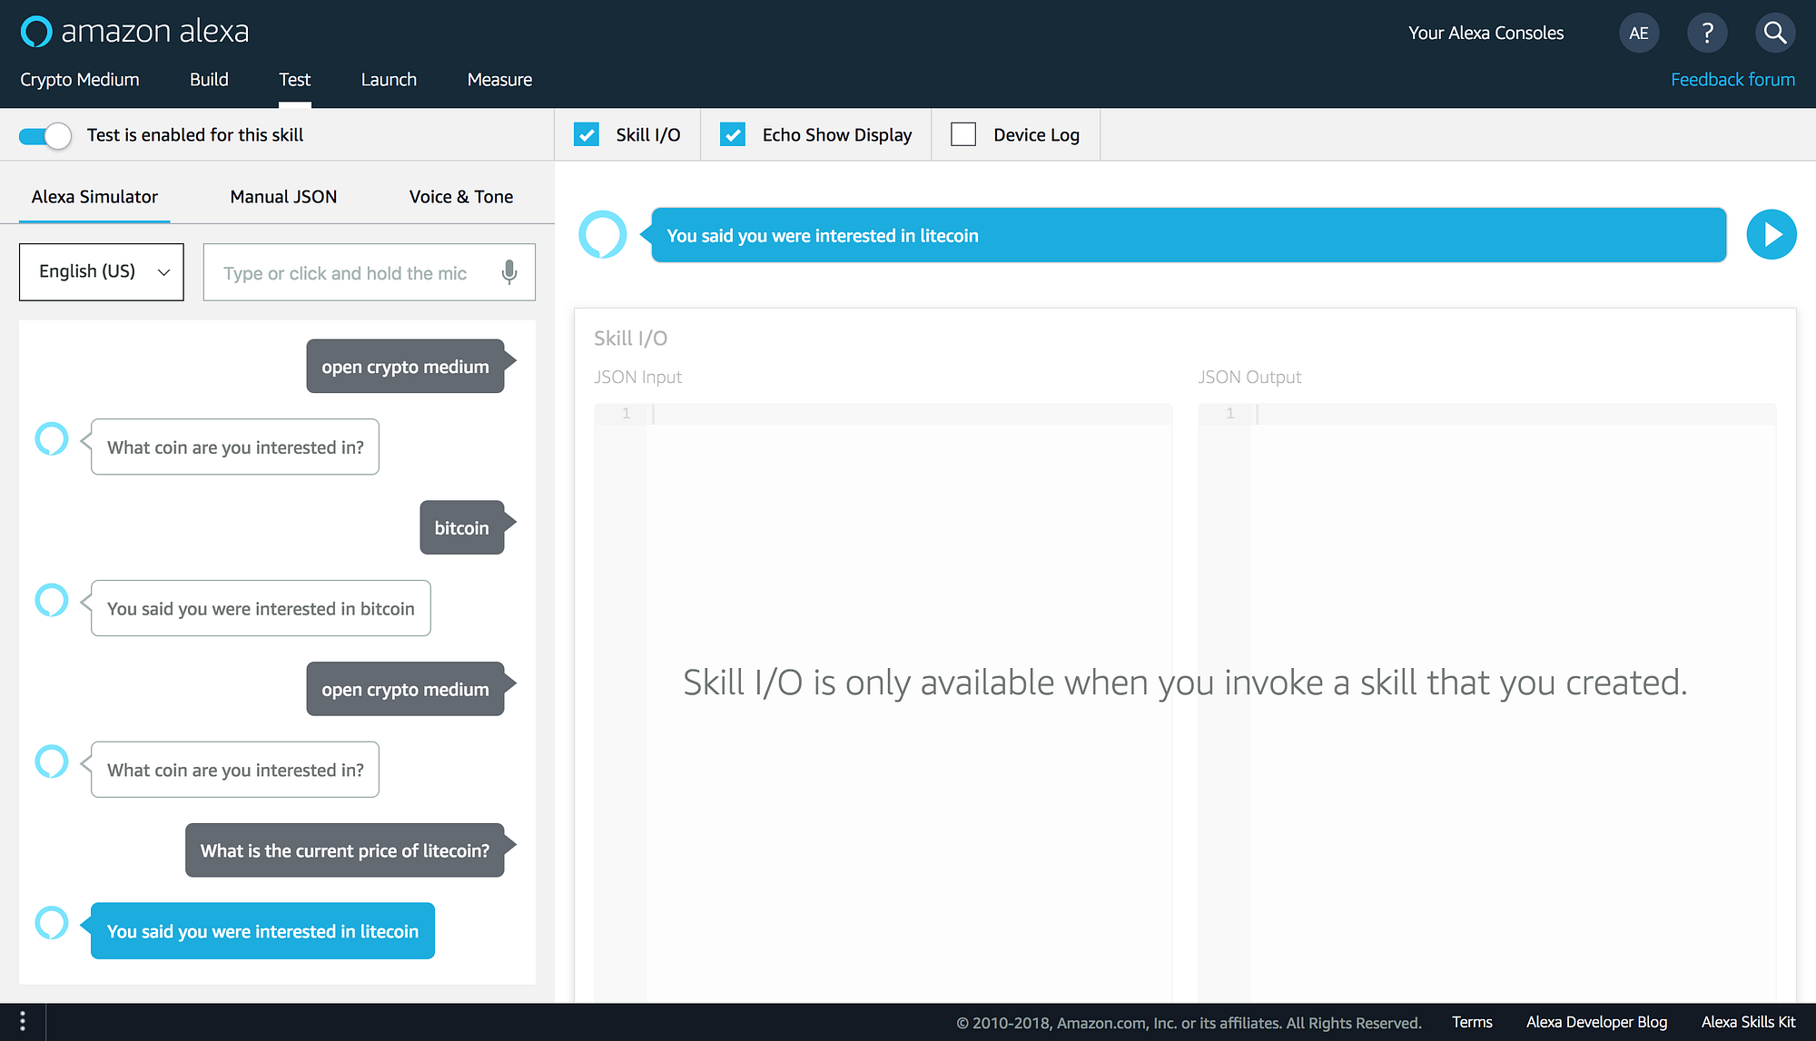Click Alexa ring beside 'interested in litecoin' chat reply
Image resolution: width=1816 pixels, height=1041 pixels.
[52, 923]
